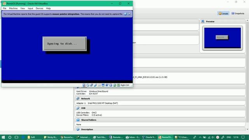The height and width of the screenshot is (140, 249).
Task: Click the VM preview thumbnail in manager
Action: pyautogui.click(x=223, y=38)
